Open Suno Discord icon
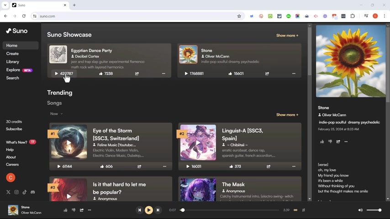 click(32, 192)
